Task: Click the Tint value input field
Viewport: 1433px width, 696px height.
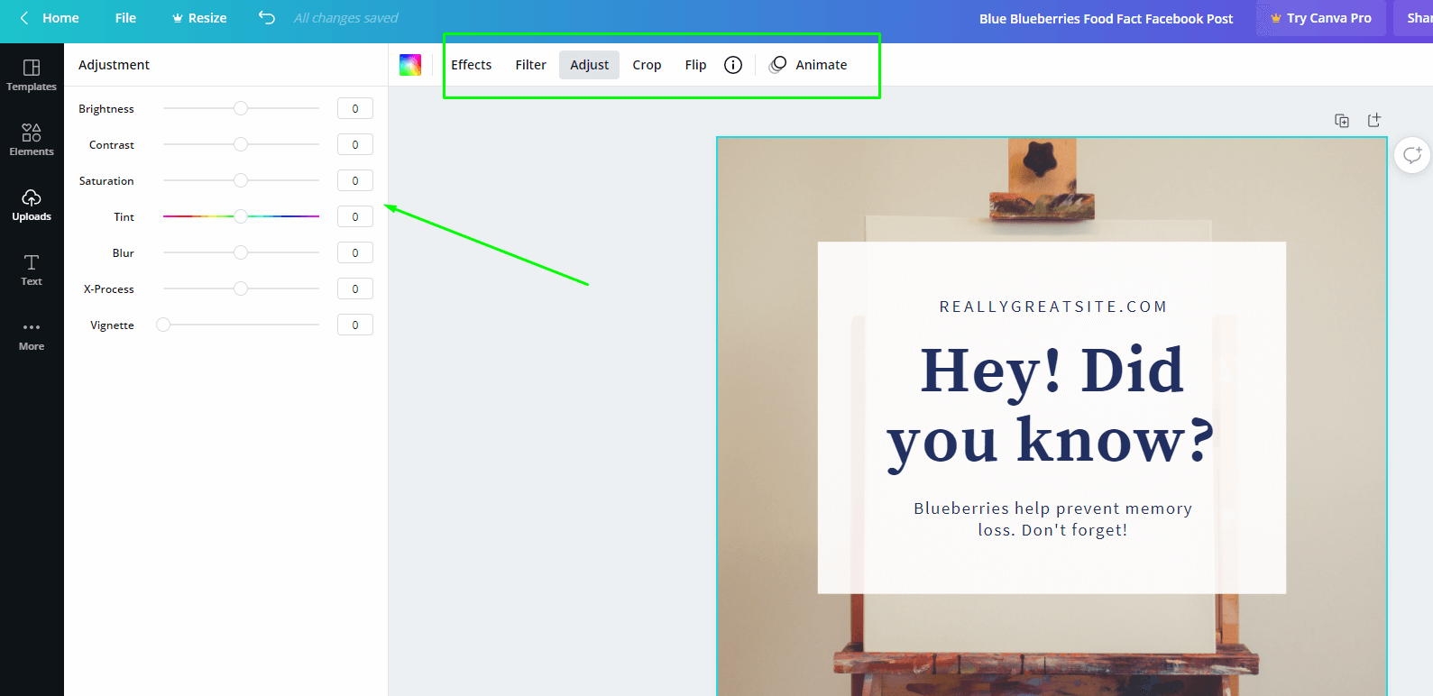Action: tap(355, 216)
